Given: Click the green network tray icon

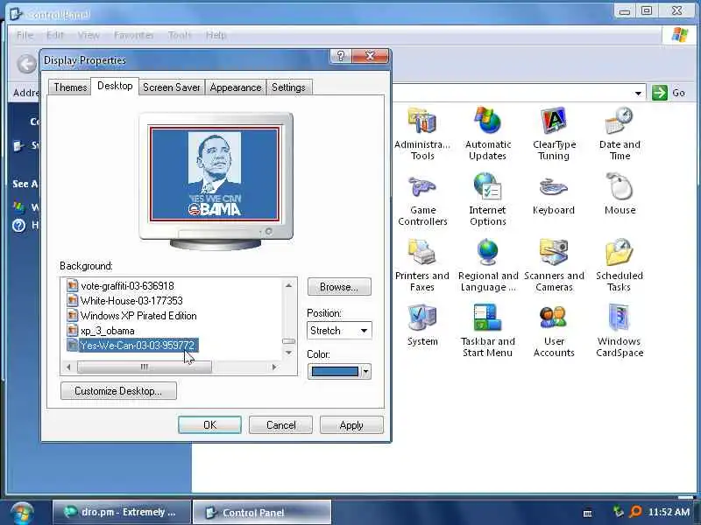Looking at the screenshot, I should (x=619, y=512).
